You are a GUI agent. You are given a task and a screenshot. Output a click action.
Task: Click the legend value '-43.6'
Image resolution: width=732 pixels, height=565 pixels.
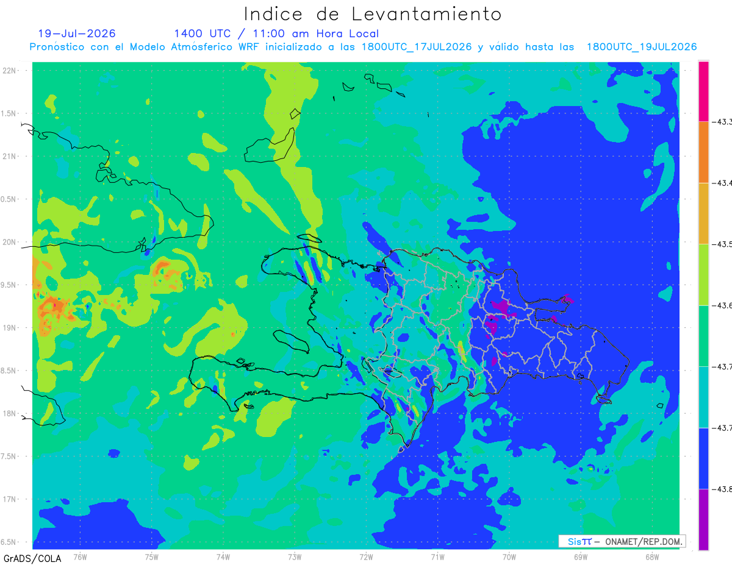point(723,305)
